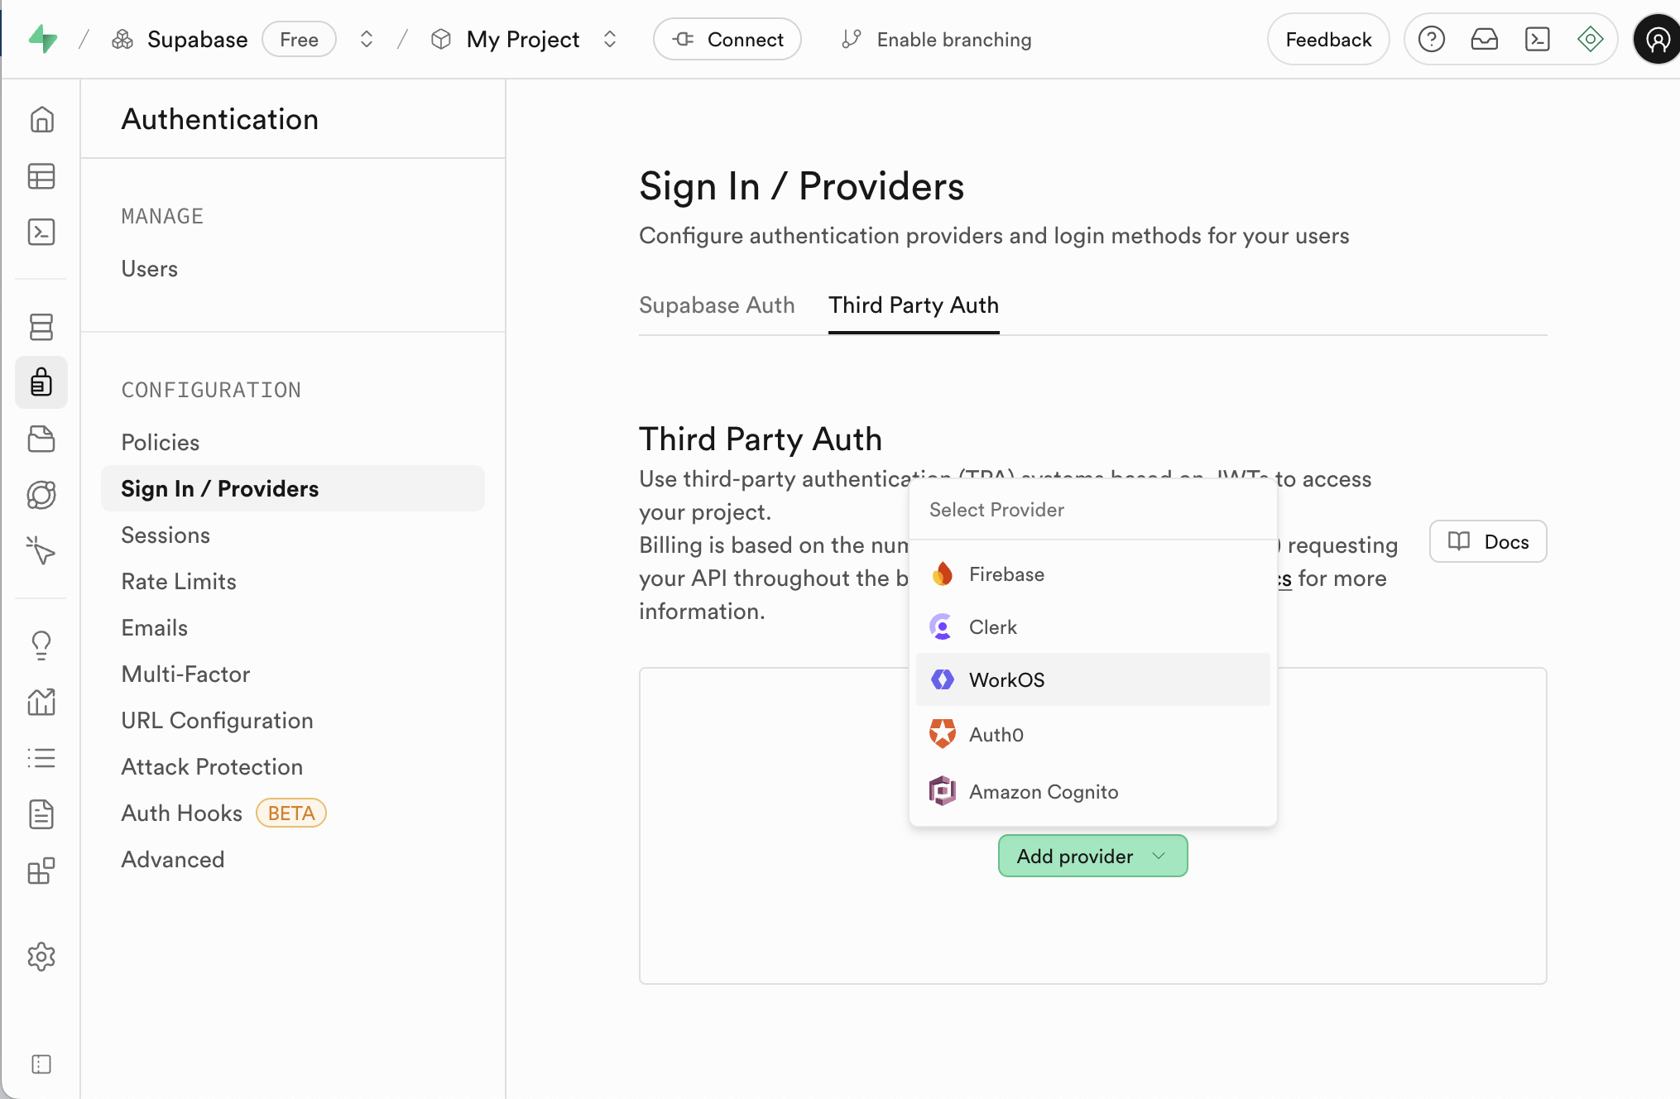Select WorkOS from the provider list

tap(1008, 679)
